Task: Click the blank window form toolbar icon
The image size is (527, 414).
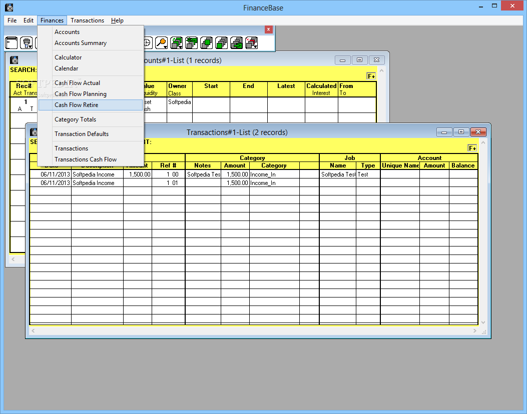Action: point(12,43)
